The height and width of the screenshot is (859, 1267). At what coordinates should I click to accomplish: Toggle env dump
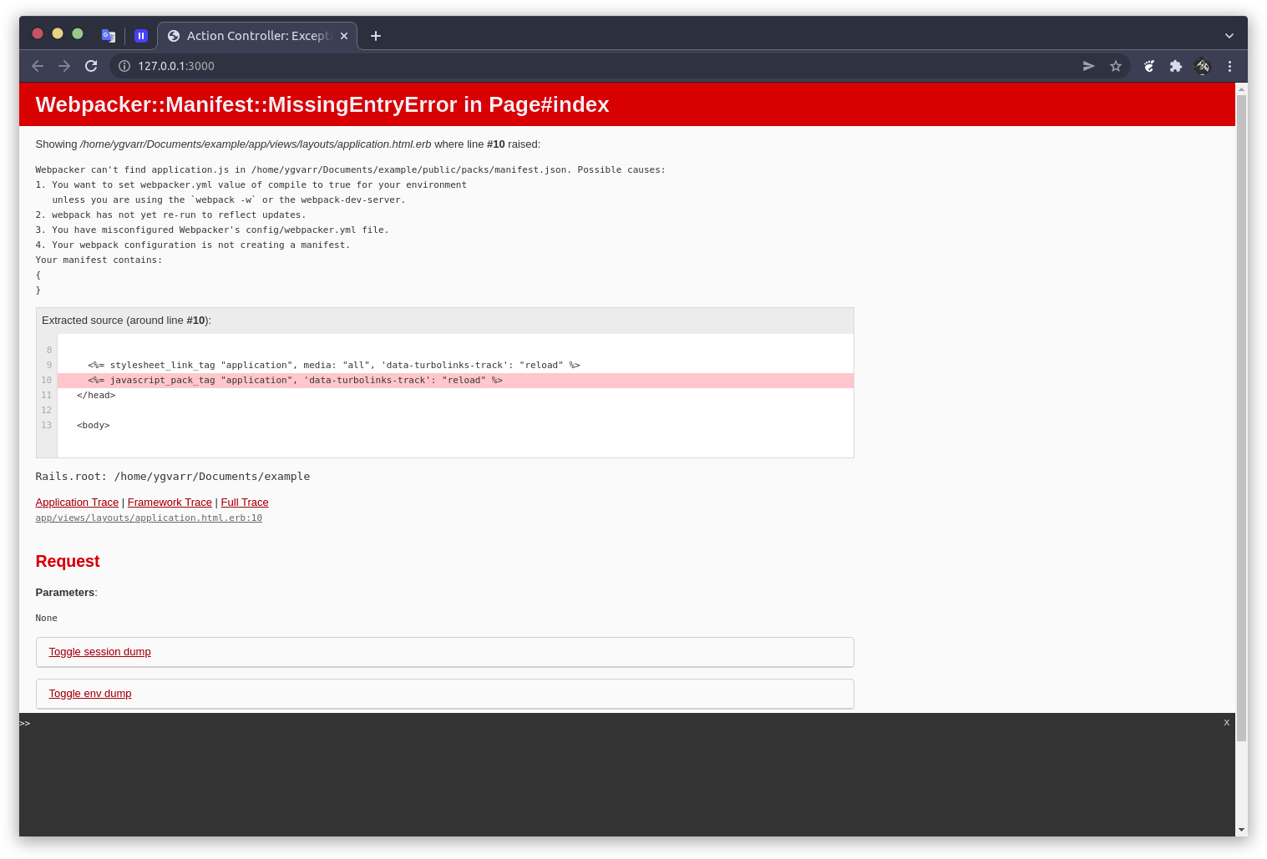(x=90, y=694)
